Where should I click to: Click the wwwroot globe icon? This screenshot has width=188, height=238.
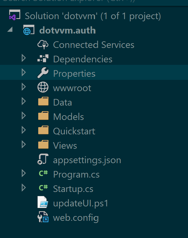click(x=43, y=88)
